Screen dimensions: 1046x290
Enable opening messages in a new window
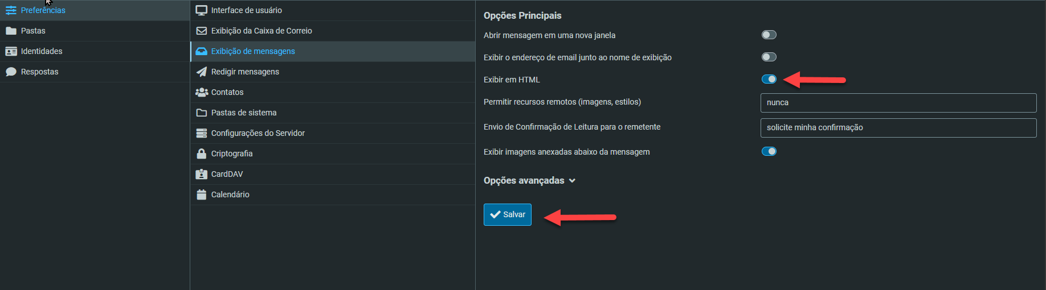(769, 35)
